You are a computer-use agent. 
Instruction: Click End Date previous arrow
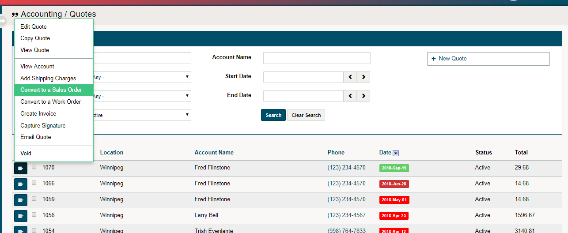click(x=350, y=96)
